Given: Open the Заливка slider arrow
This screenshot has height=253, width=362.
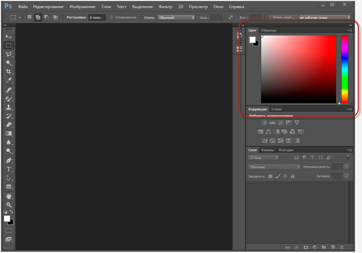Looking at the screenshot, I should click(346, 176).
